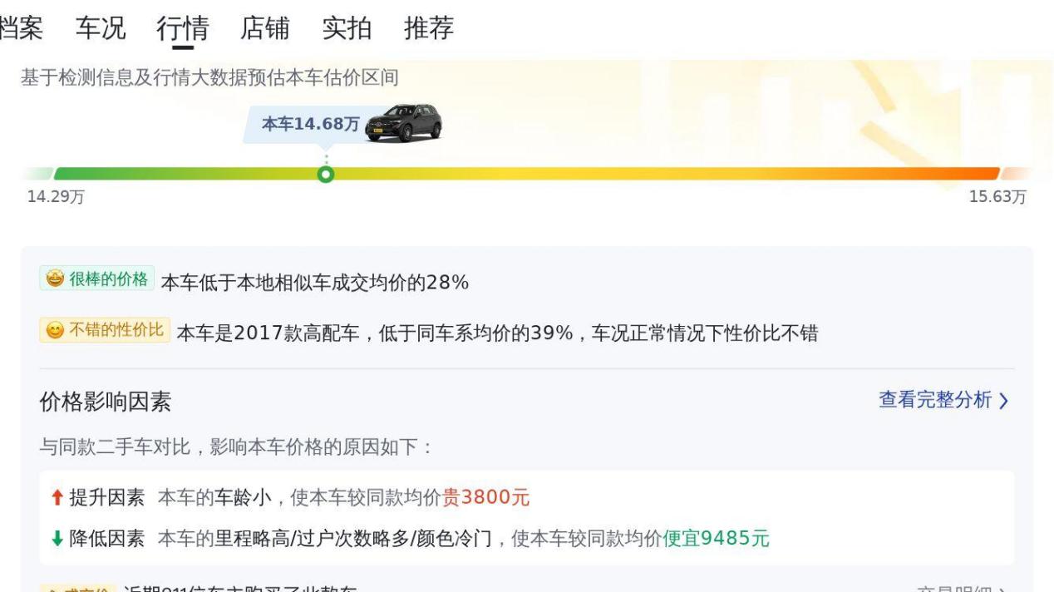Select the 行情 tab

click(x=183, y=28)
